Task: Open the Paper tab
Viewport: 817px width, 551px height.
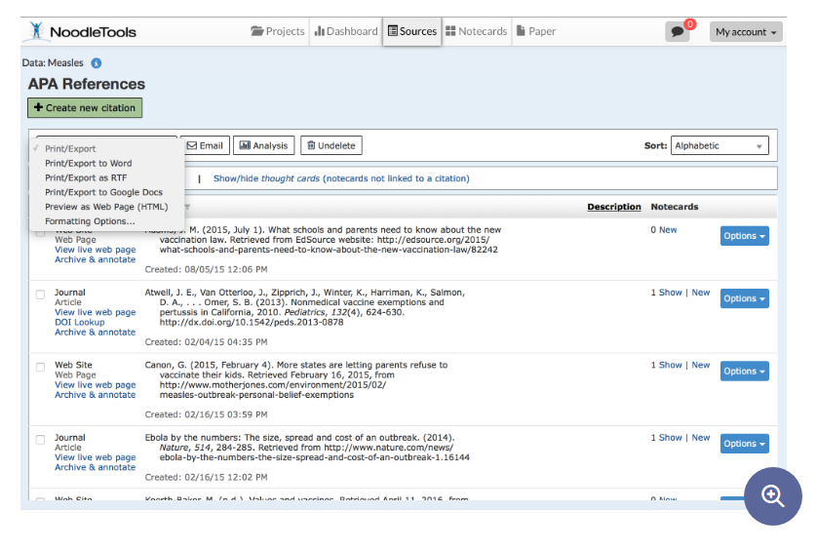Action: [536, 31]
